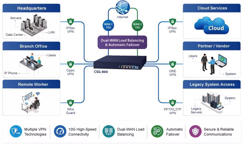The width and height of the screenshot is (244, 146).
Task: Click the Dual-WAN Load Balancing servers icon
Action: pyautogui.click(x=109, y=131)
